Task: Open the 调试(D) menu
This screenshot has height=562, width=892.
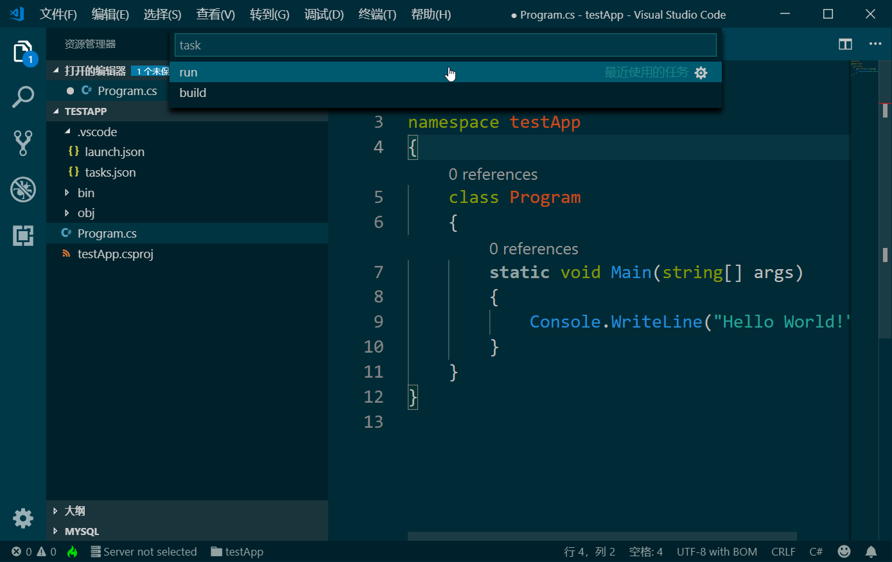Action: (x=324, y=14)
